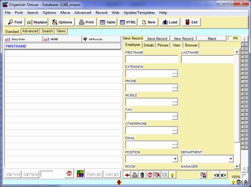Go to next record green arrow

coord(223,175)
